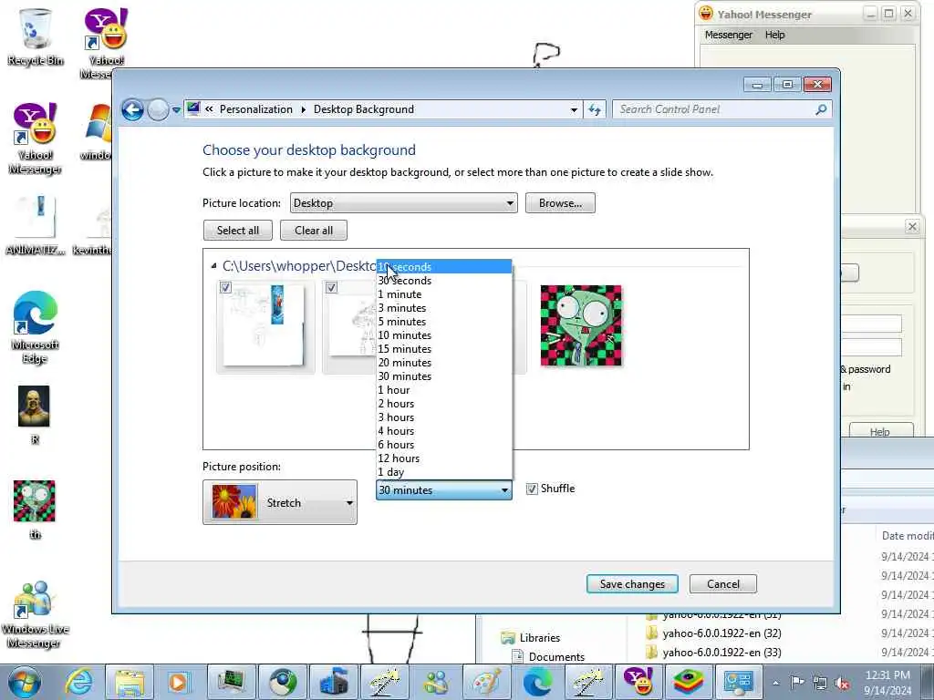The height and width of the screenshot is (700, 934).
Task: Click the network tray icon
Action: click(820, 683)
